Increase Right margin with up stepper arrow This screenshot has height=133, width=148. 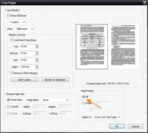[x=37, y=66]
